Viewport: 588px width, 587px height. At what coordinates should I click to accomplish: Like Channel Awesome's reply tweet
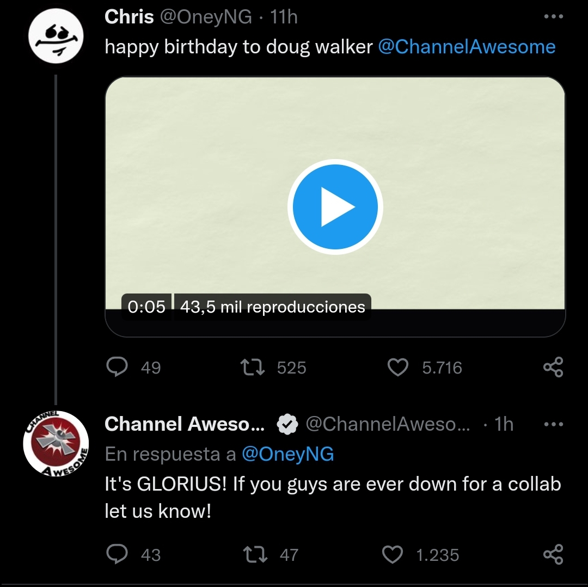392,555
